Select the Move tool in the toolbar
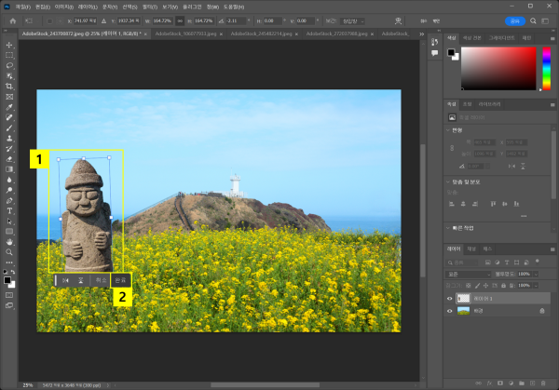Screen dimensions: 559x390 click(8, 46)
